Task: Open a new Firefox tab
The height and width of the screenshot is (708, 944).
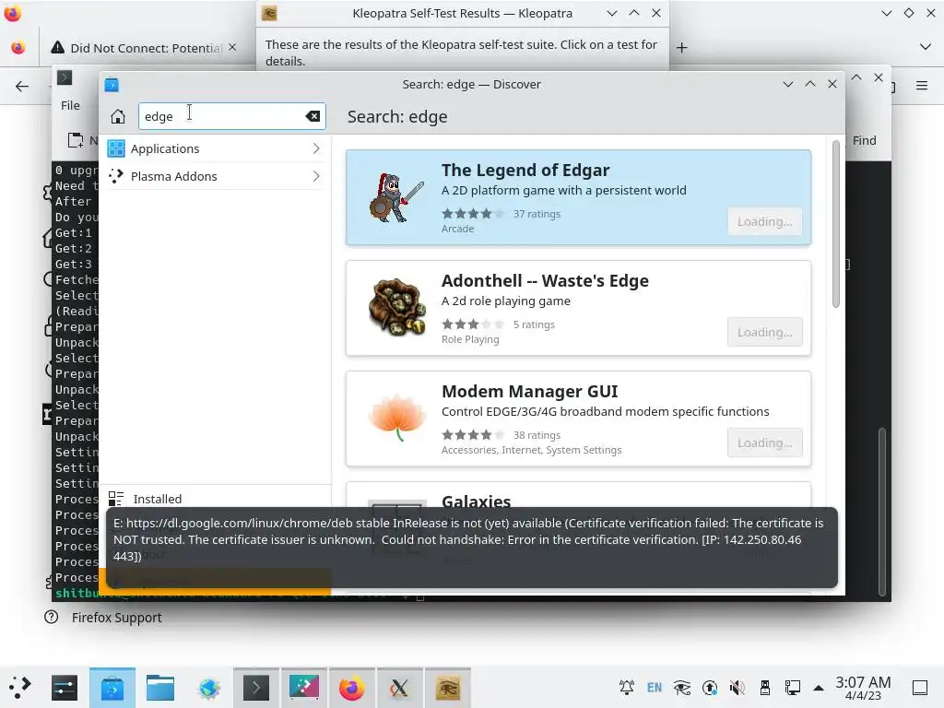Action: point(681,48)
